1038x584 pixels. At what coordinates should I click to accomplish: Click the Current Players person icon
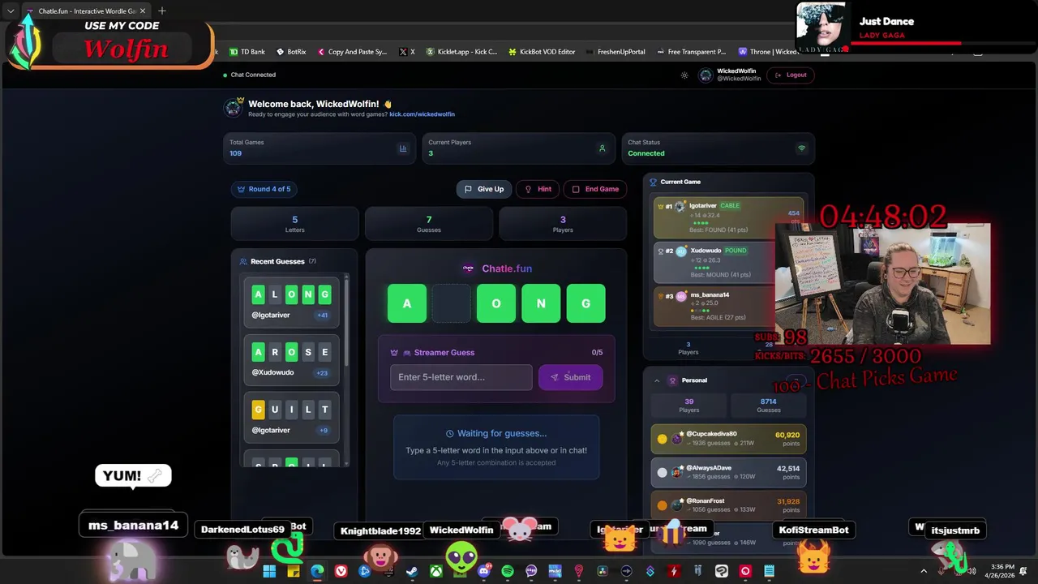(602, 148)
